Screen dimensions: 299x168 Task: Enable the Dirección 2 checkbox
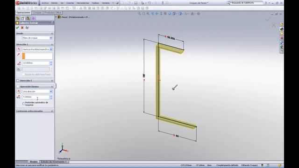pos(18,81)
